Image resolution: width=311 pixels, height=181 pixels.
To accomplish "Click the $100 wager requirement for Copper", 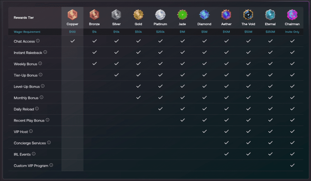I will point(72,32).
